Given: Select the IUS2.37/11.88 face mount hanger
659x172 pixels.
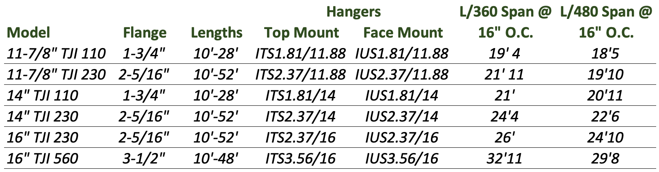Looking at the screenshot, I should point(402,74).
